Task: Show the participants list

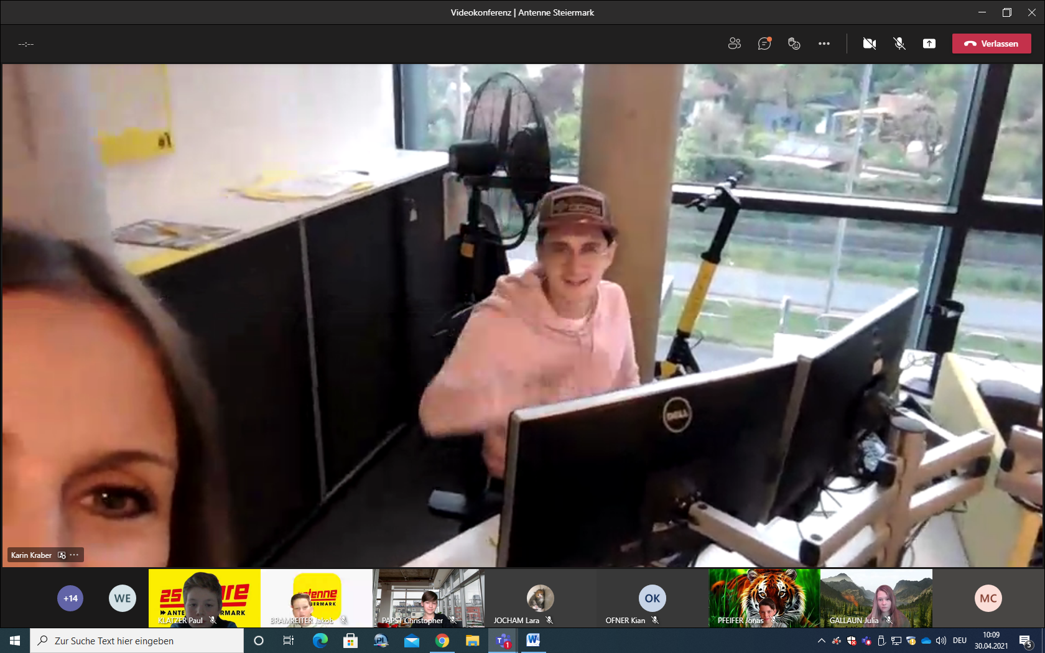Action: [x=734, y=44]
